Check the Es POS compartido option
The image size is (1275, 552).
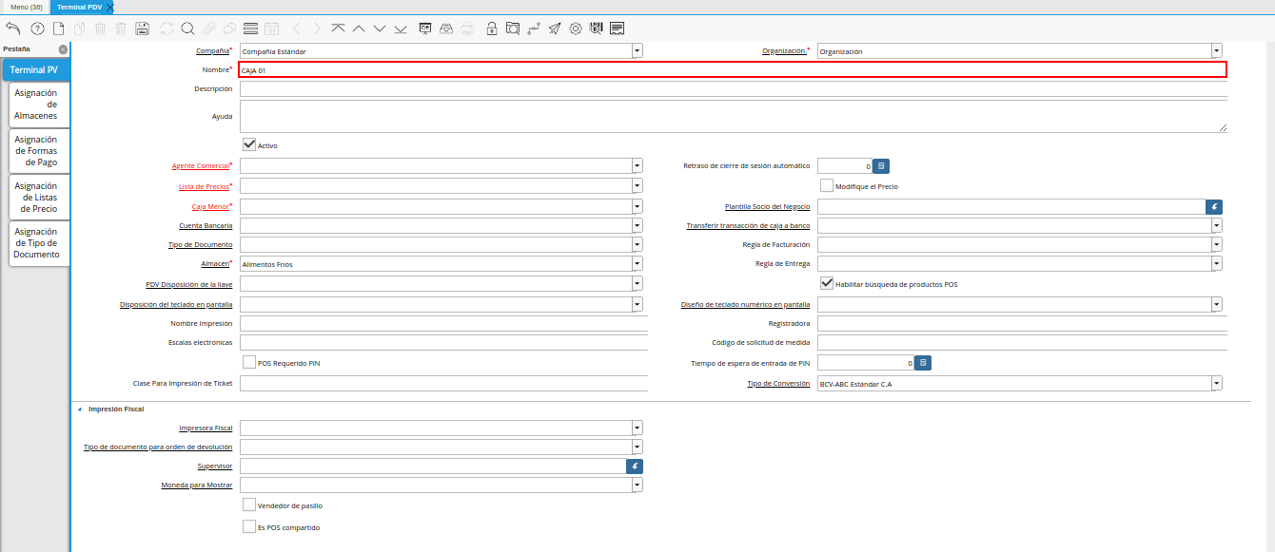(249, 525)
